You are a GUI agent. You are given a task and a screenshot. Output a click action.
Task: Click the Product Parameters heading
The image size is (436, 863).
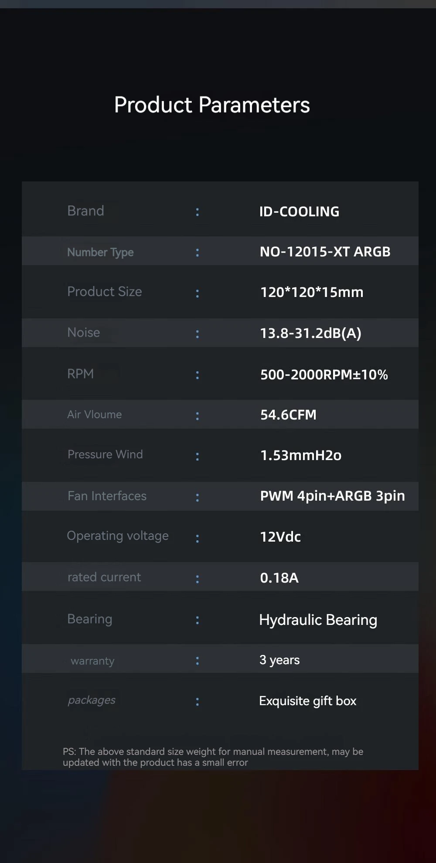point(212,105)
